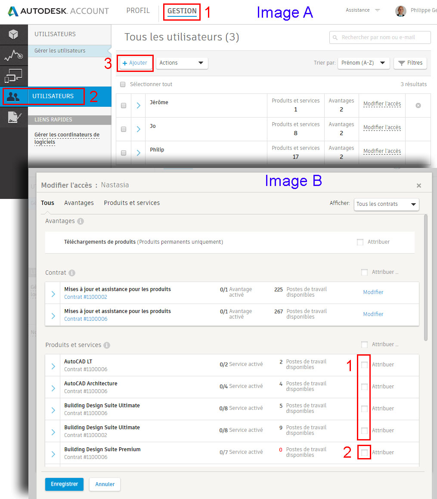Open the Assistance dropdown menu
The height and width of the screenshot is (499, 437).
(363, 10)
